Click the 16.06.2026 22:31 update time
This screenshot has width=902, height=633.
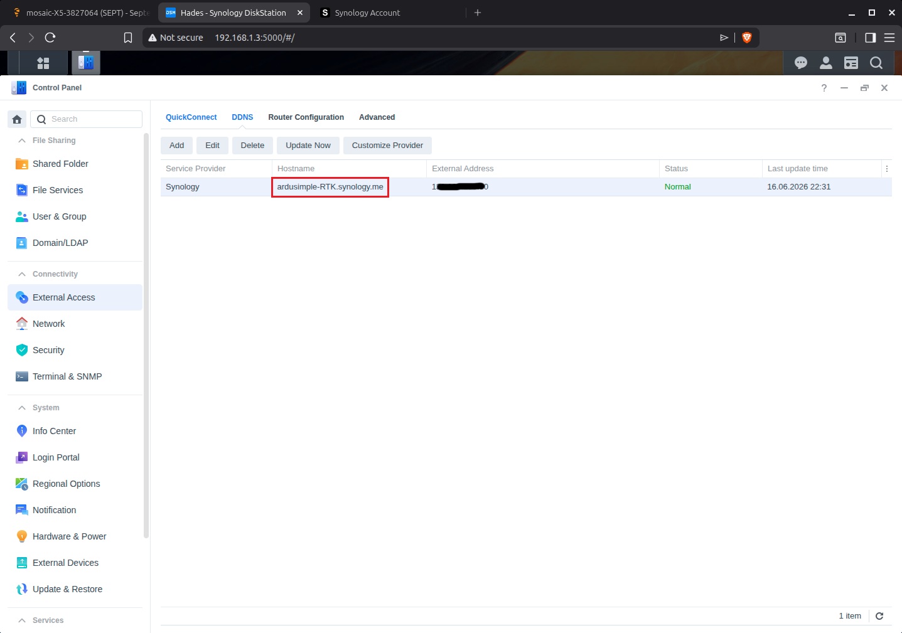click(799, 187)
